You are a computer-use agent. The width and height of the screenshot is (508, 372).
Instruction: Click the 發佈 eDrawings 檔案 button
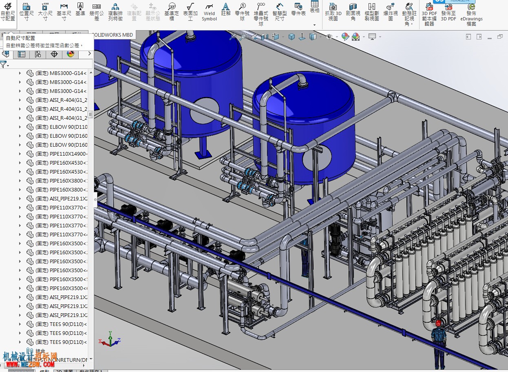[x=471, y=12]
